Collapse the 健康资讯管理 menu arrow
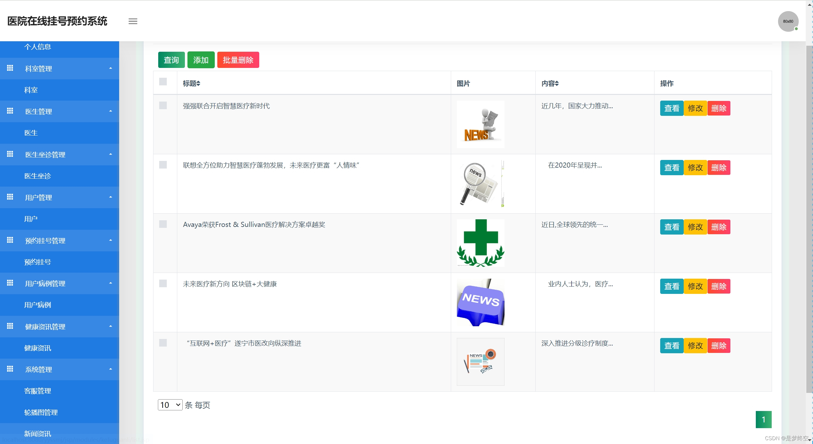This screenshot has width=813, height=444. (111, 326)
